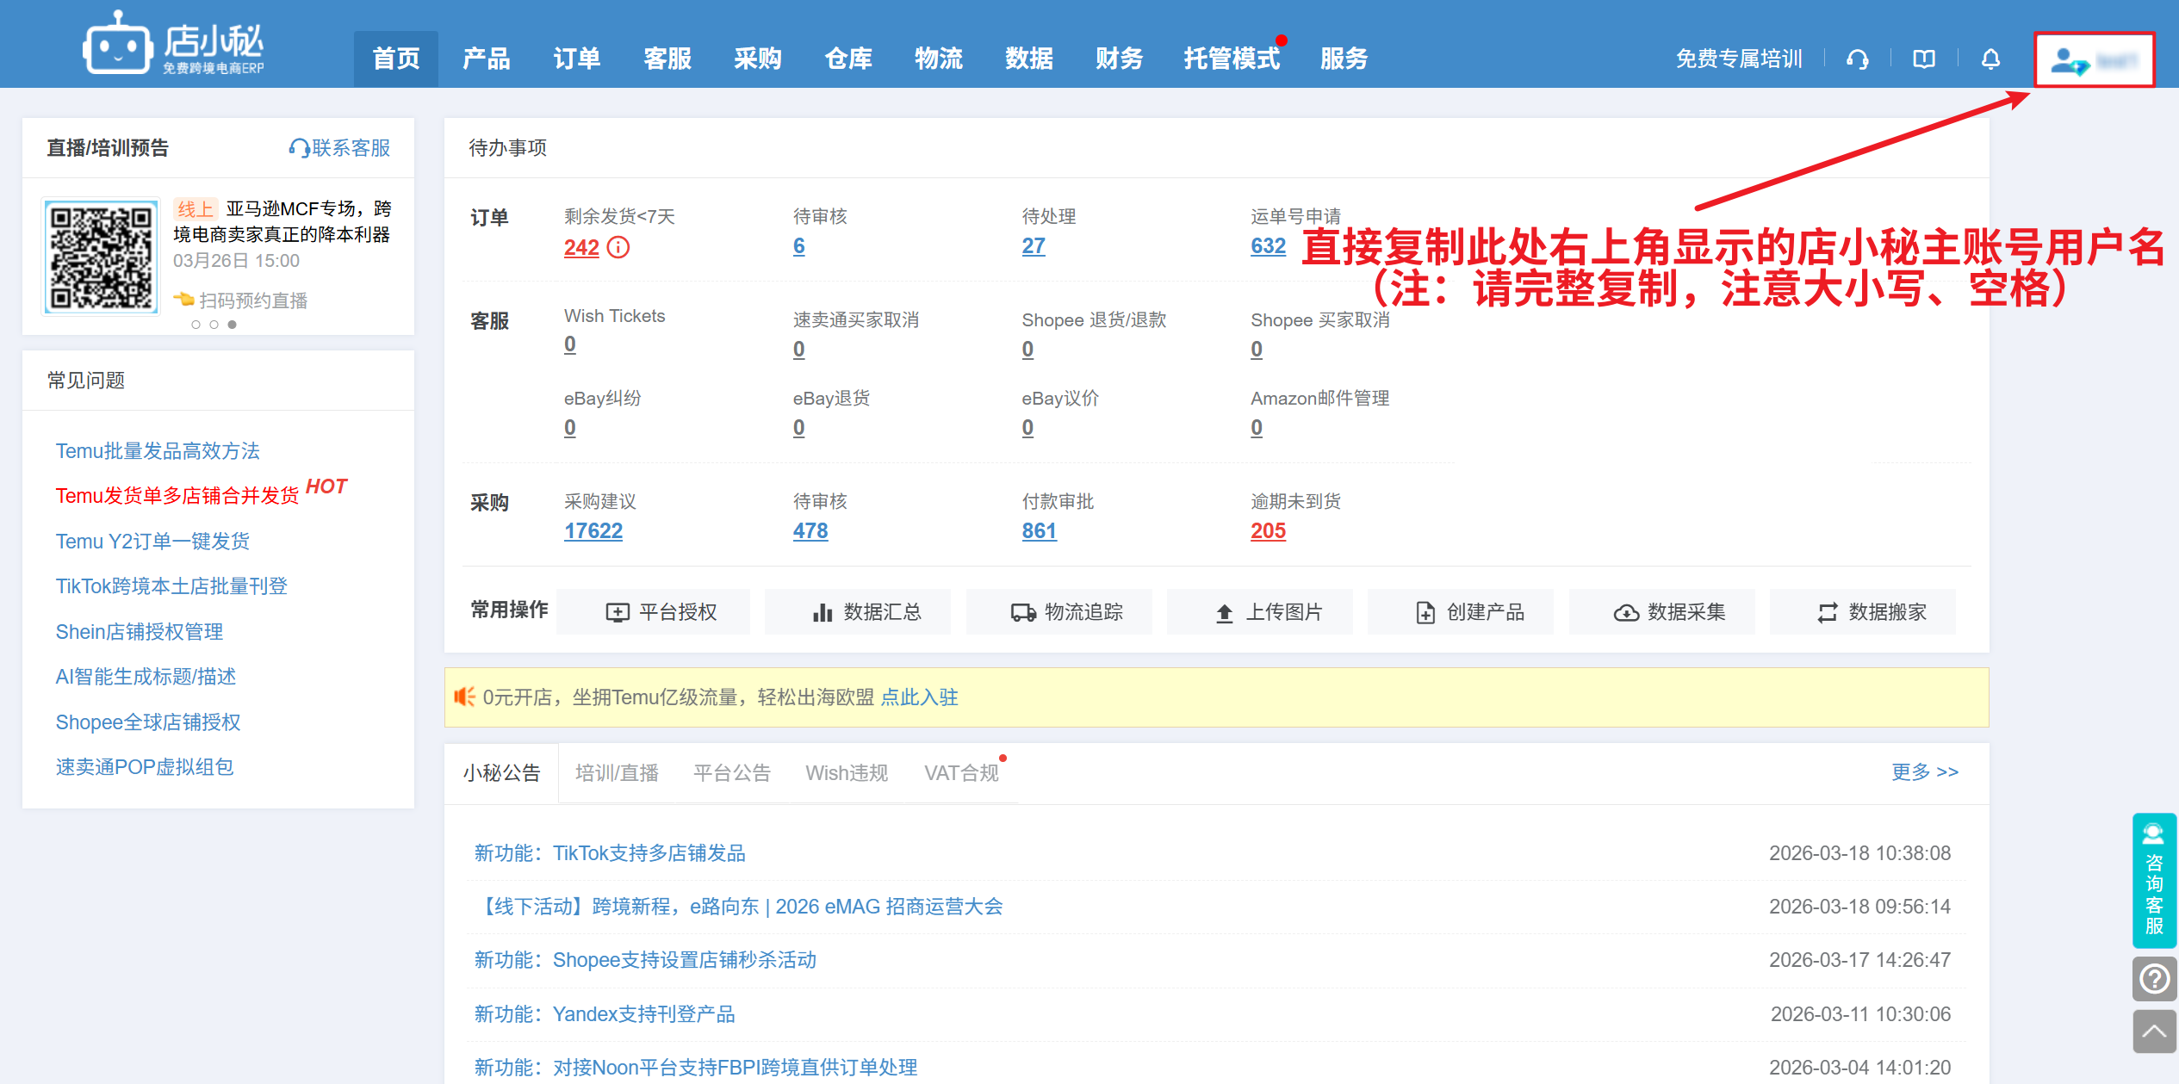Image resolution: width=2179 pixels, height=1084 pixels.
Task: Open the 更多 >> announcements link
Action: coord(1924,771)
